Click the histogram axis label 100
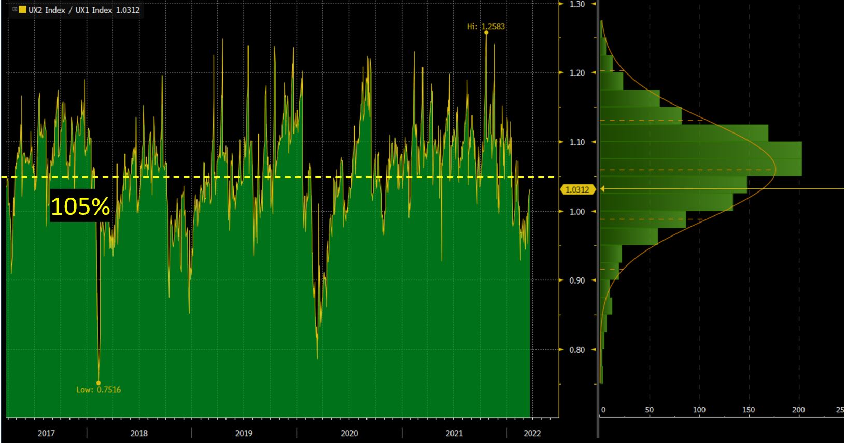 (x=699, y=410)
